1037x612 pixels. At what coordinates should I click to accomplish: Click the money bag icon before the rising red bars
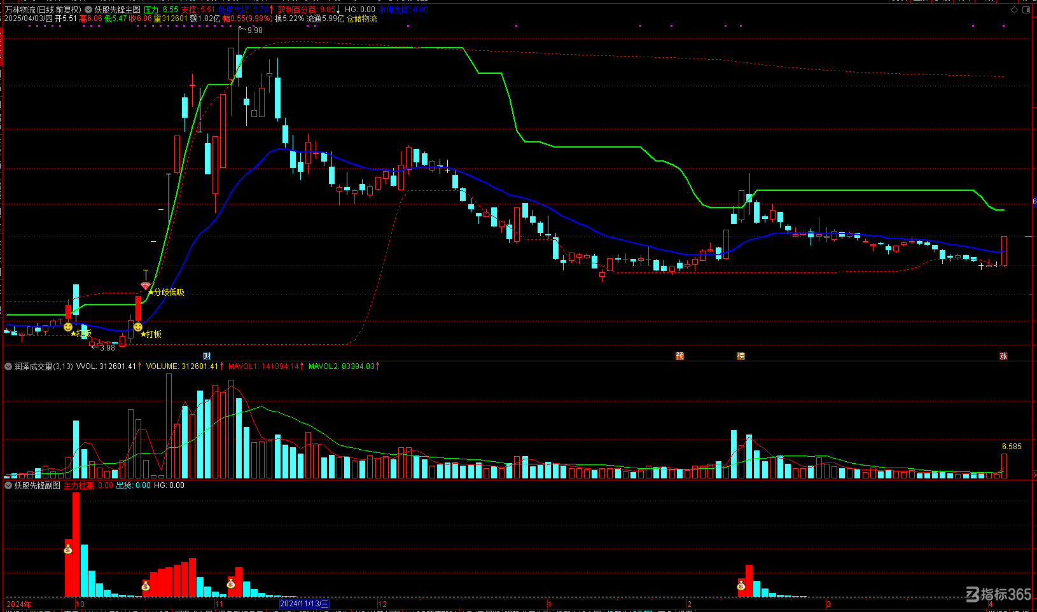tap(146, 586)
